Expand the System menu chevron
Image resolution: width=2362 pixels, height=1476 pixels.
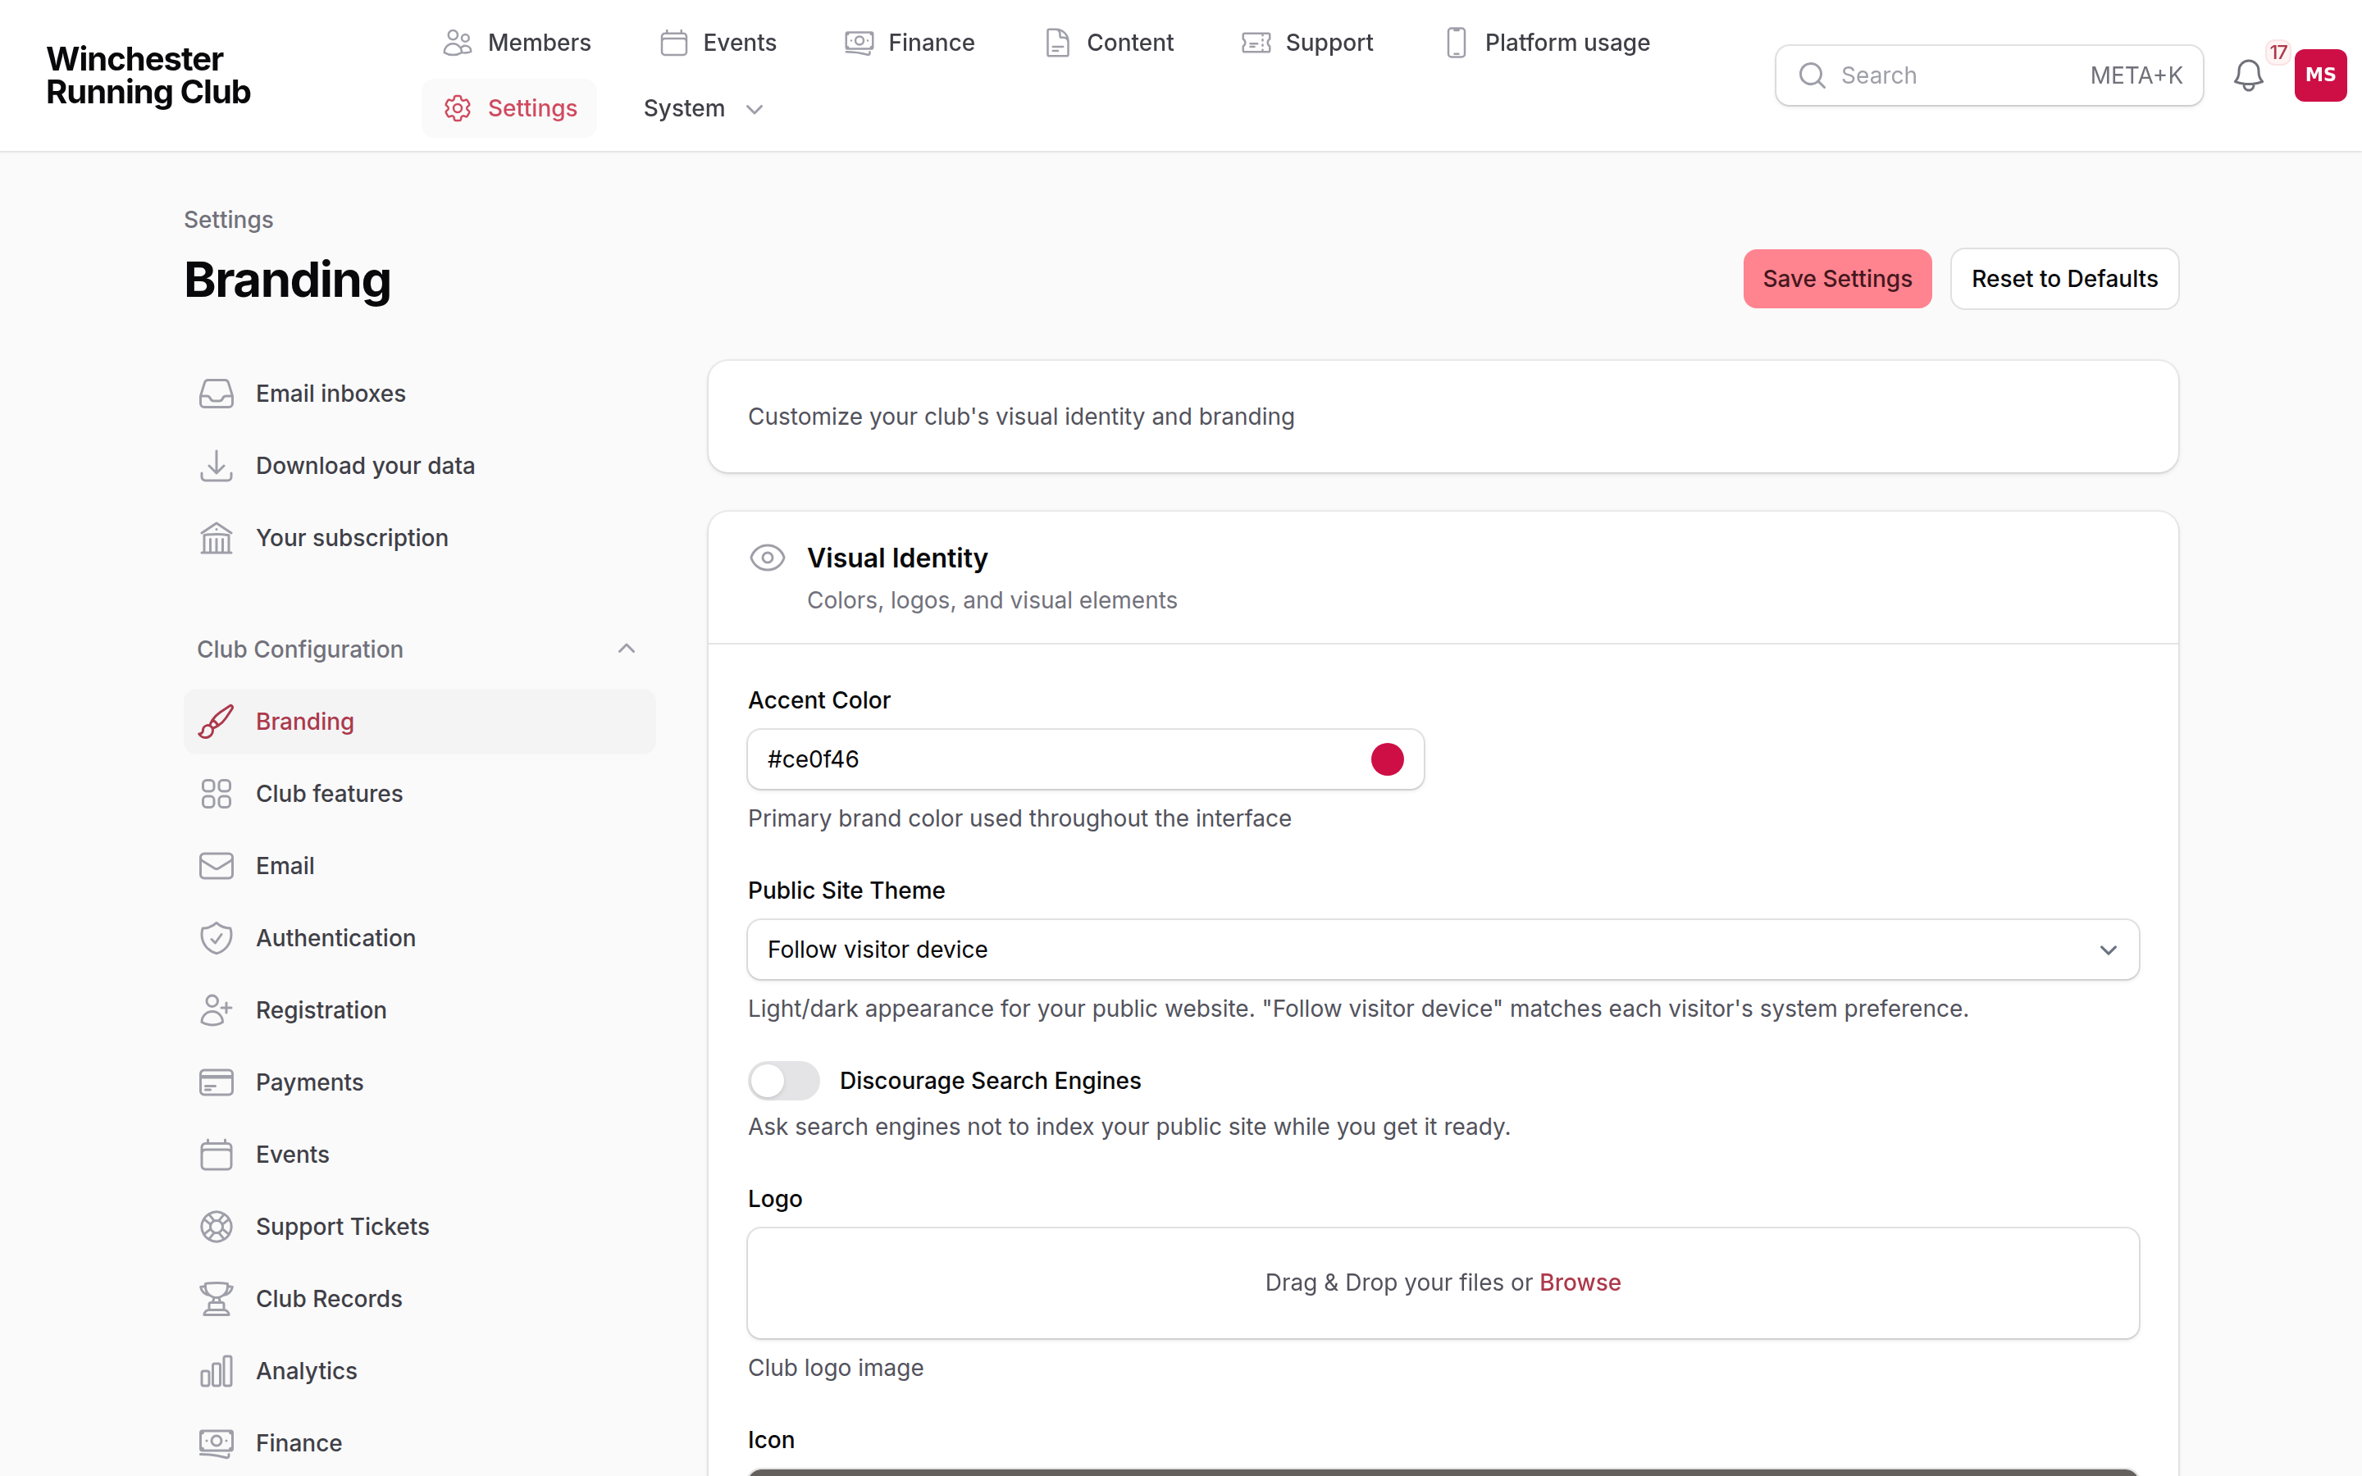click(x=755, y=109)
